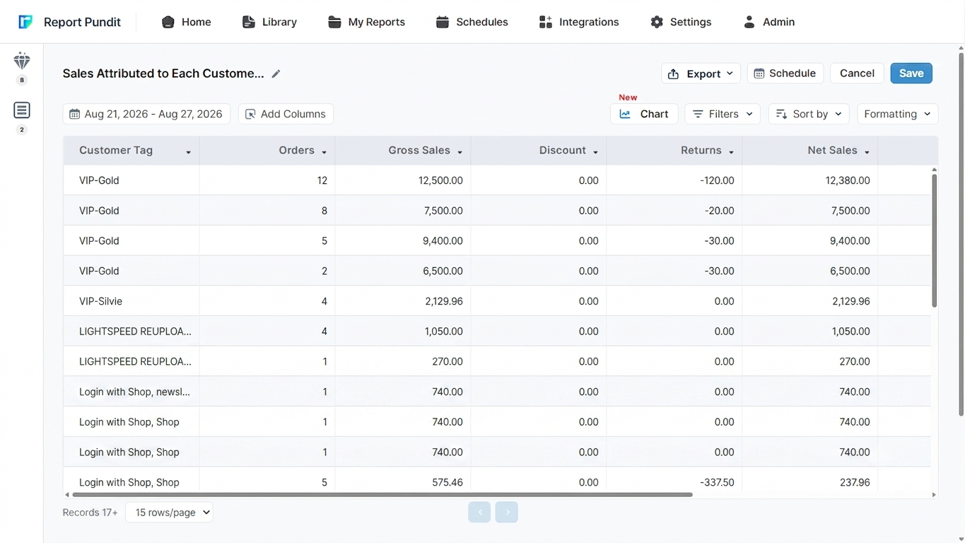Go to next page of records
Viewport: 965px width, 543px height.
pos(507,513)
